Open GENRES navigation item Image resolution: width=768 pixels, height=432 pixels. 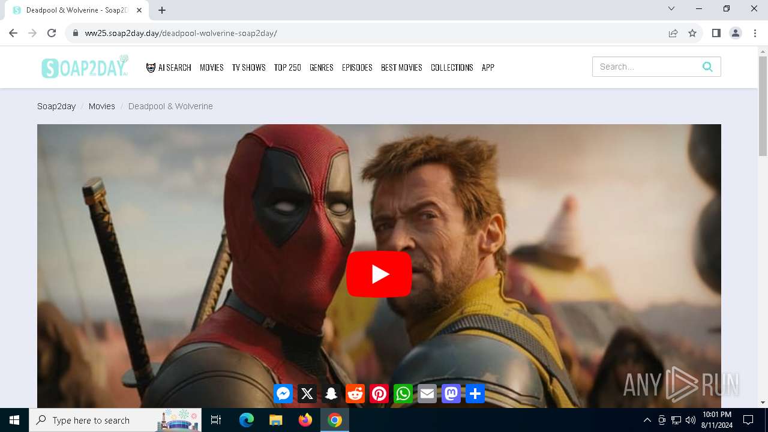click(322, 67)
